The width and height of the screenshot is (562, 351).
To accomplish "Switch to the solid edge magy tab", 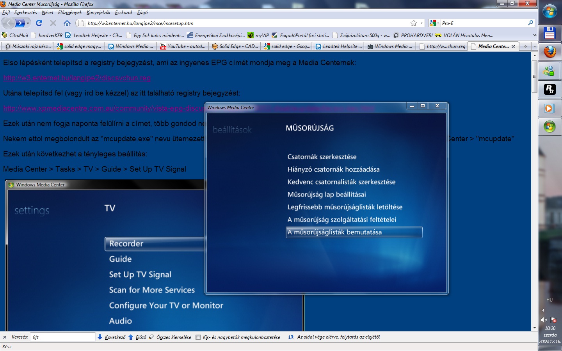I will click(79, 46).
